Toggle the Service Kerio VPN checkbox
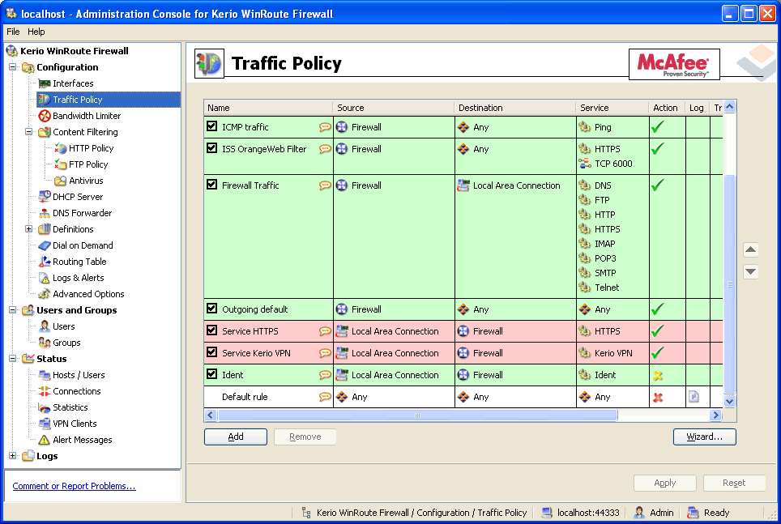The width and height of the screenshot is (781, 524). (x=211, y=352)
